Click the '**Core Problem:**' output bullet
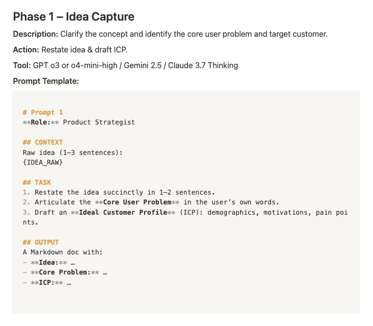The height and width of the screenshot is (326, 373). pyautogui.click(x=65, y=272)
